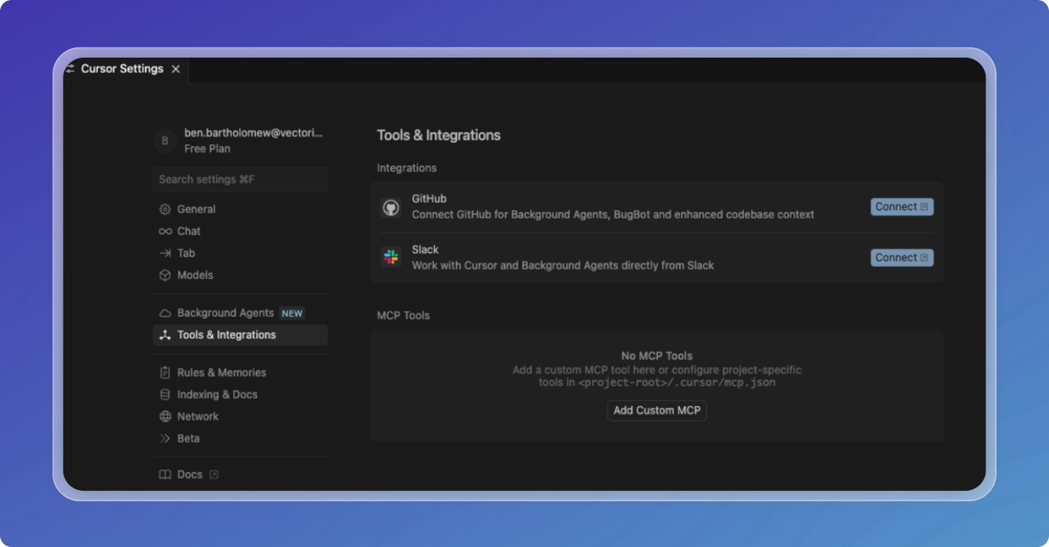The height and width of the screenshot is (547, 1049).
Task: Open the General settings section
Action: coord(240,209)
